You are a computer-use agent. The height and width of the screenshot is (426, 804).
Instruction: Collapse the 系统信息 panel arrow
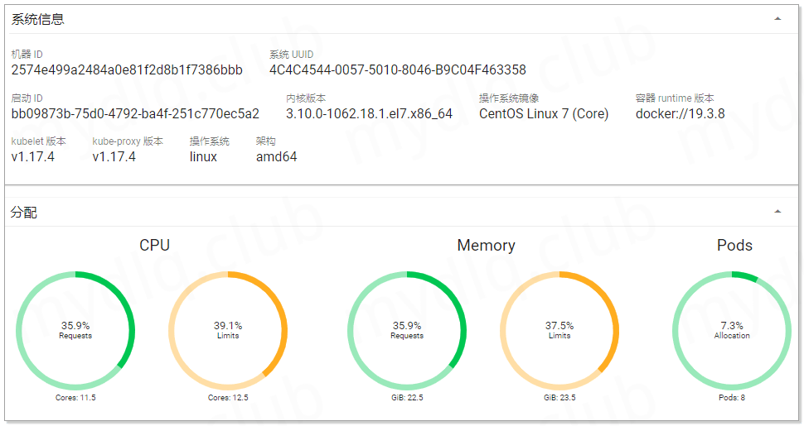[777, 18]
